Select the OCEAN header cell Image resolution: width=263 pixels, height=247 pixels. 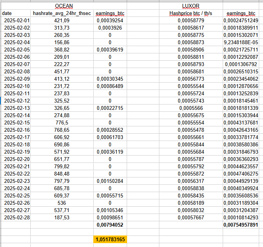(x=64, y=6)
